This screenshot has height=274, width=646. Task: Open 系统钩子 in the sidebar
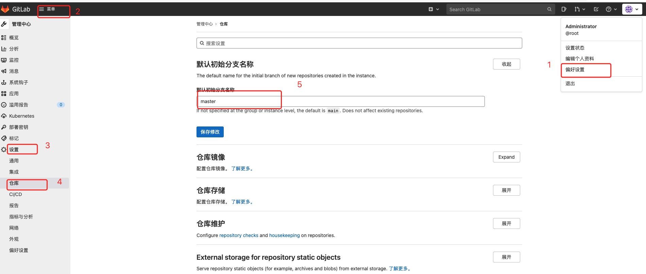[x=18, y=82]
